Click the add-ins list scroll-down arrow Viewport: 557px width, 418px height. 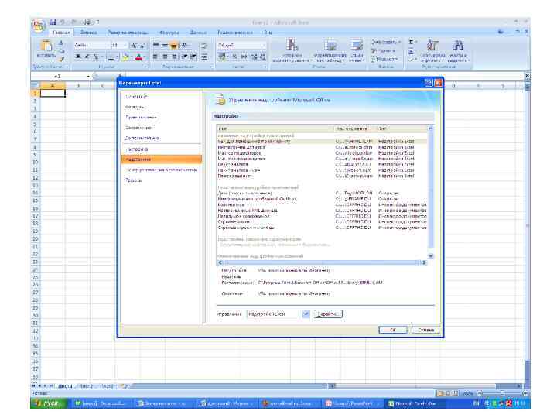[x=431, y=256]
